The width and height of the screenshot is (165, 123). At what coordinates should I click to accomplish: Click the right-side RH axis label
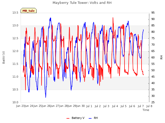tap(161, 57)
